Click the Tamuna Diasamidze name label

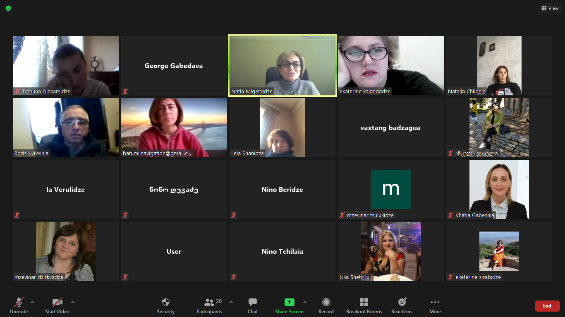[x=46, y=92]
